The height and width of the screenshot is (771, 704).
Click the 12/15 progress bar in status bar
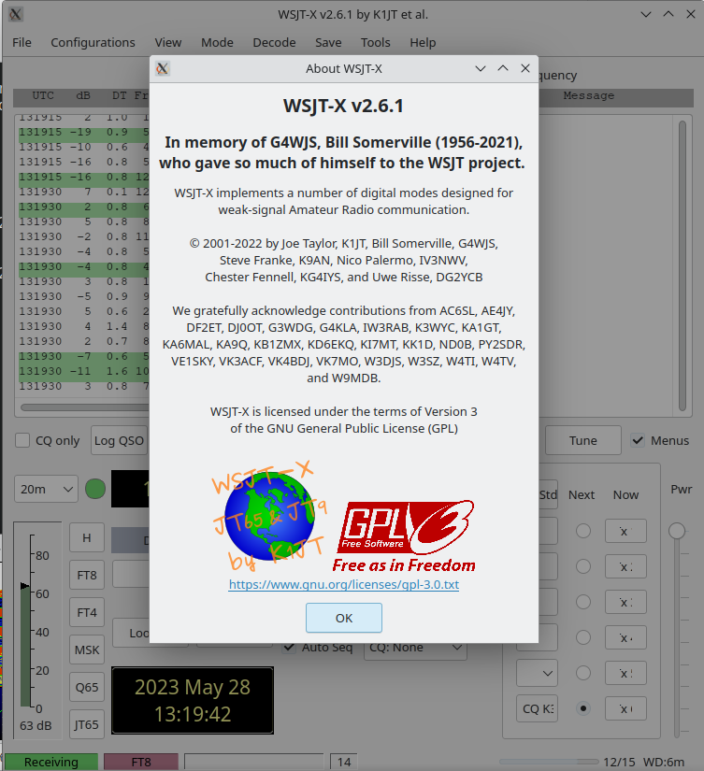(549, 762)
